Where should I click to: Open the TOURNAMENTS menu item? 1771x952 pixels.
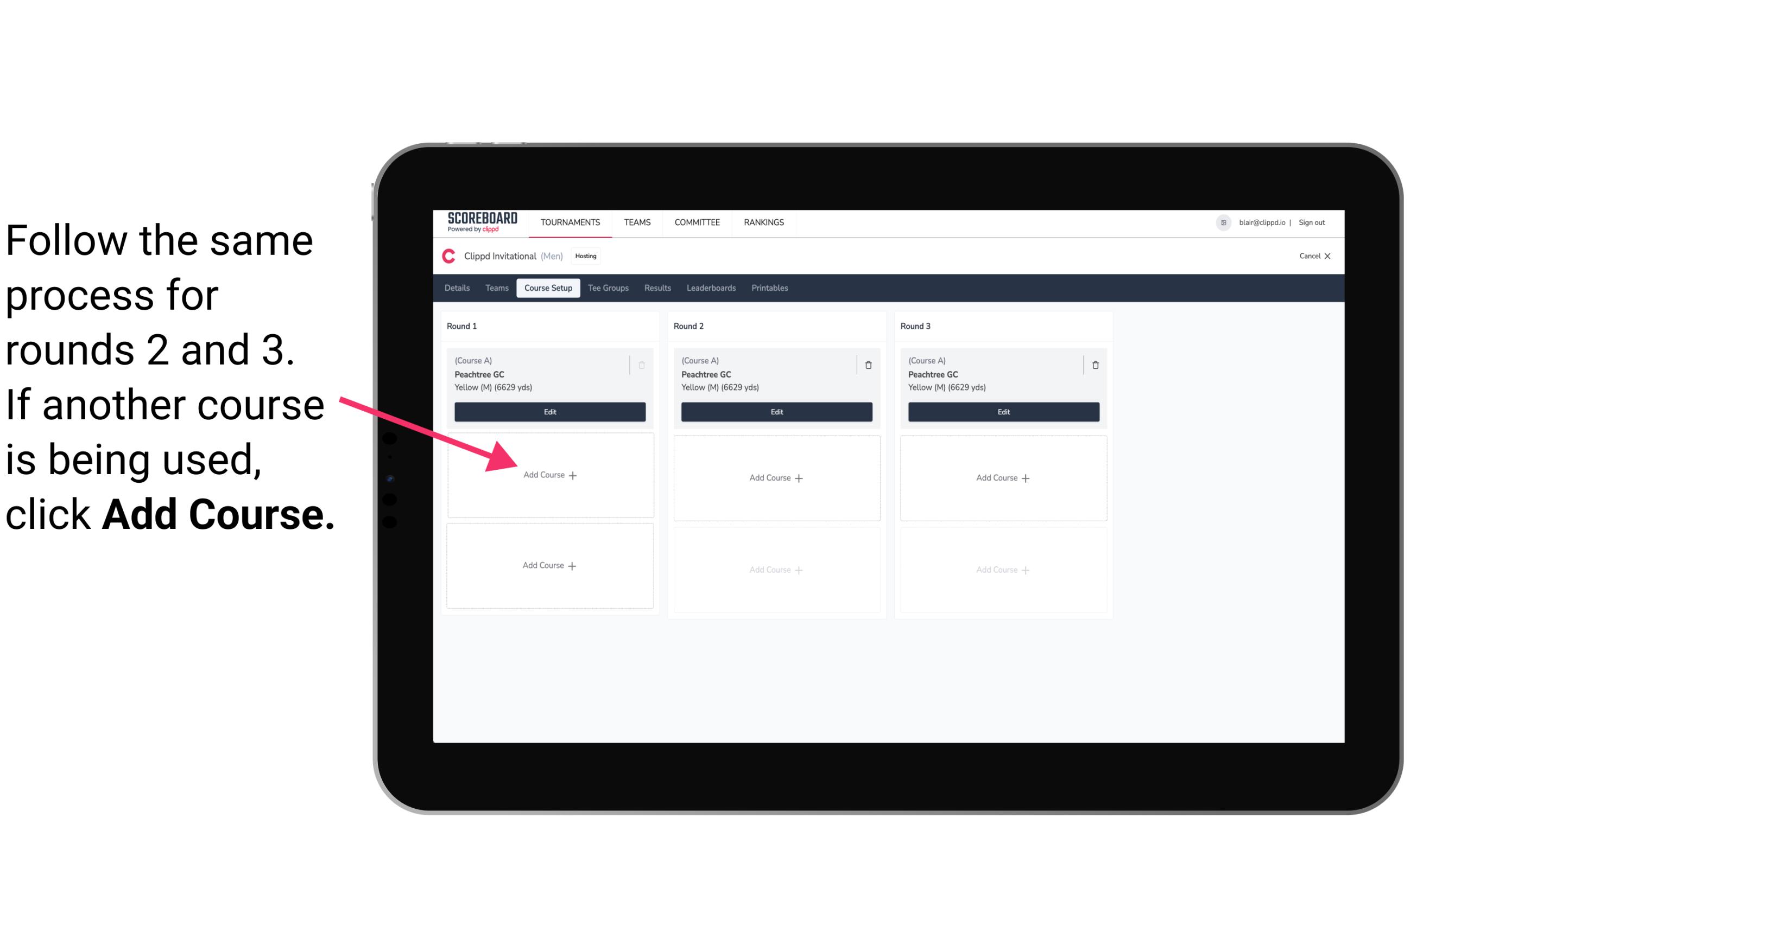click(x=571, y=221)
